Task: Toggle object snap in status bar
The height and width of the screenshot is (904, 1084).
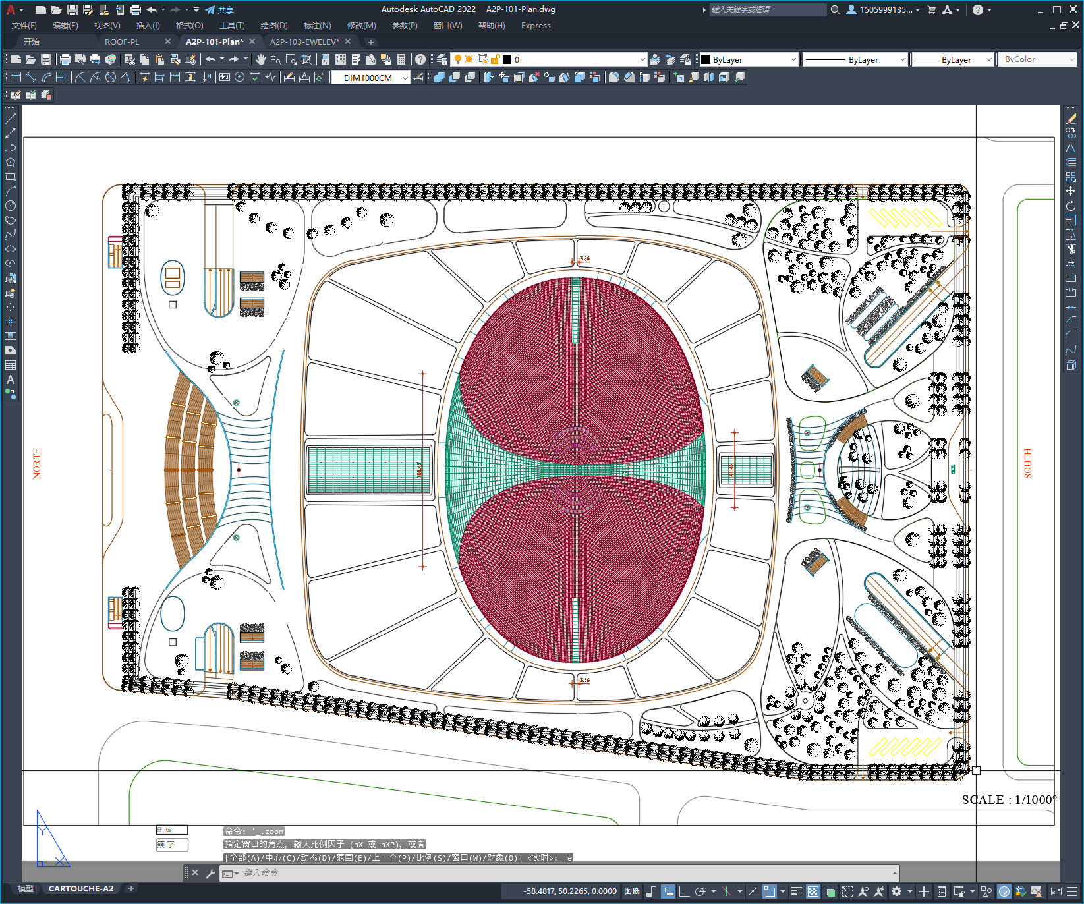Action: 769,891
